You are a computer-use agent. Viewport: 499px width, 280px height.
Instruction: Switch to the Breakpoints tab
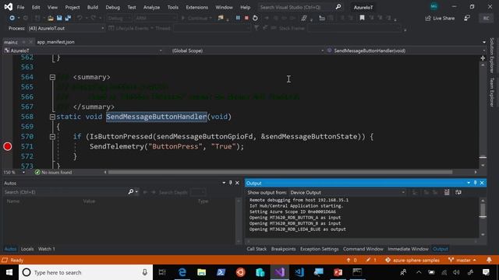(283, 249)
